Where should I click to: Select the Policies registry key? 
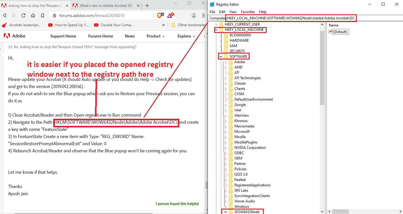pos(240,169)
